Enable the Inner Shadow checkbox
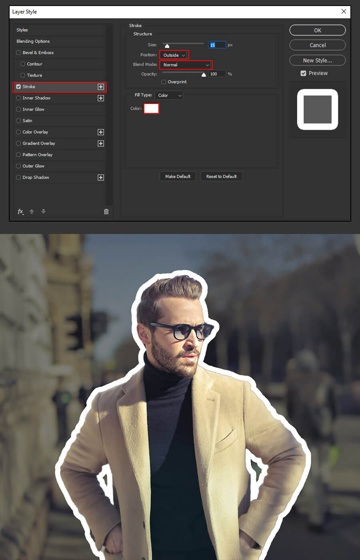Viewport: 360px width, 560px height. [18, 98]
